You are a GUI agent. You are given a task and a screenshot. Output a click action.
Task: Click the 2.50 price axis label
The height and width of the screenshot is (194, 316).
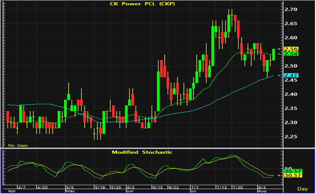pos(291,66)
